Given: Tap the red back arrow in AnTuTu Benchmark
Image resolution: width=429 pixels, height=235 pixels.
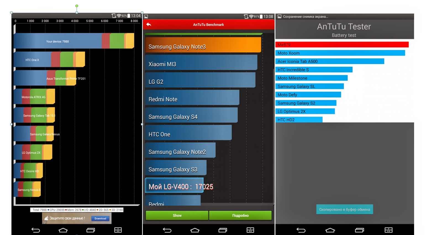Looking at the screenshot, I should [x=149, y=24].
